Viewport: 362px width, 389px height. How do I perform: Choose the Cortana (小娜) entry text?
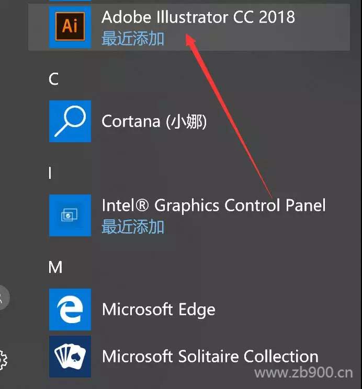click(154, 121)
